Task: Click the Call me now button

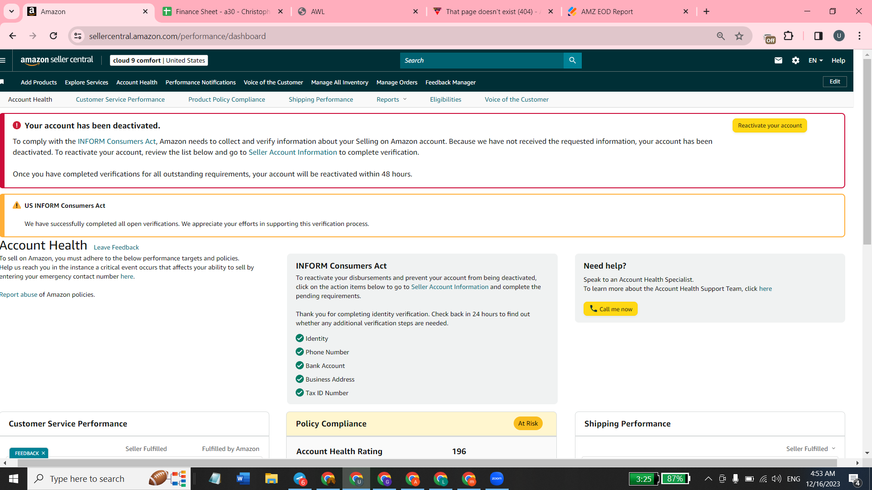Action: 610,309
